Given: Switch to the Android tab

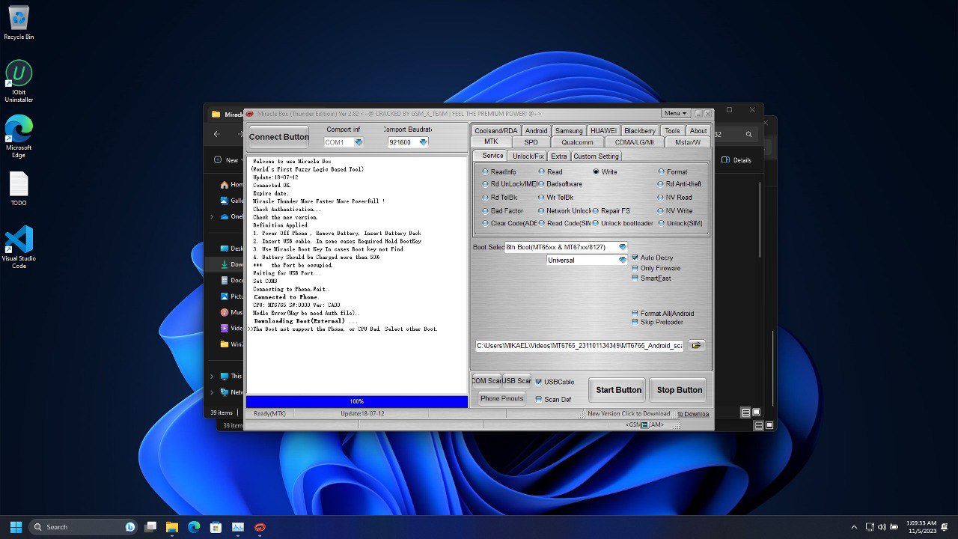Looking at the screenshot, I should [537, 130].
